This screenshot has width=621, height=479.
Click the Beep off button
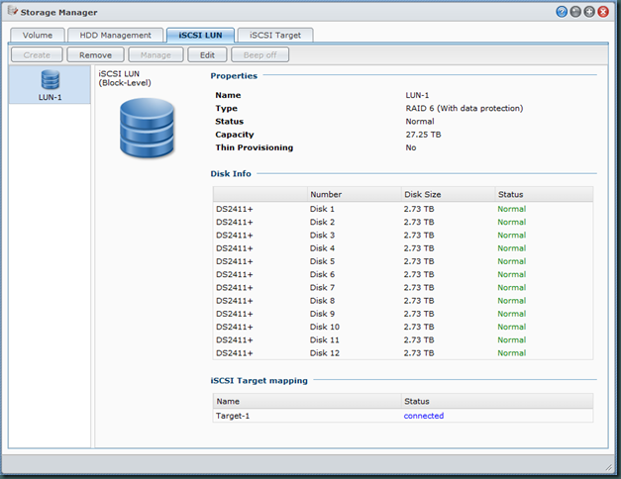pyautogui.click(x=259, y=55)
